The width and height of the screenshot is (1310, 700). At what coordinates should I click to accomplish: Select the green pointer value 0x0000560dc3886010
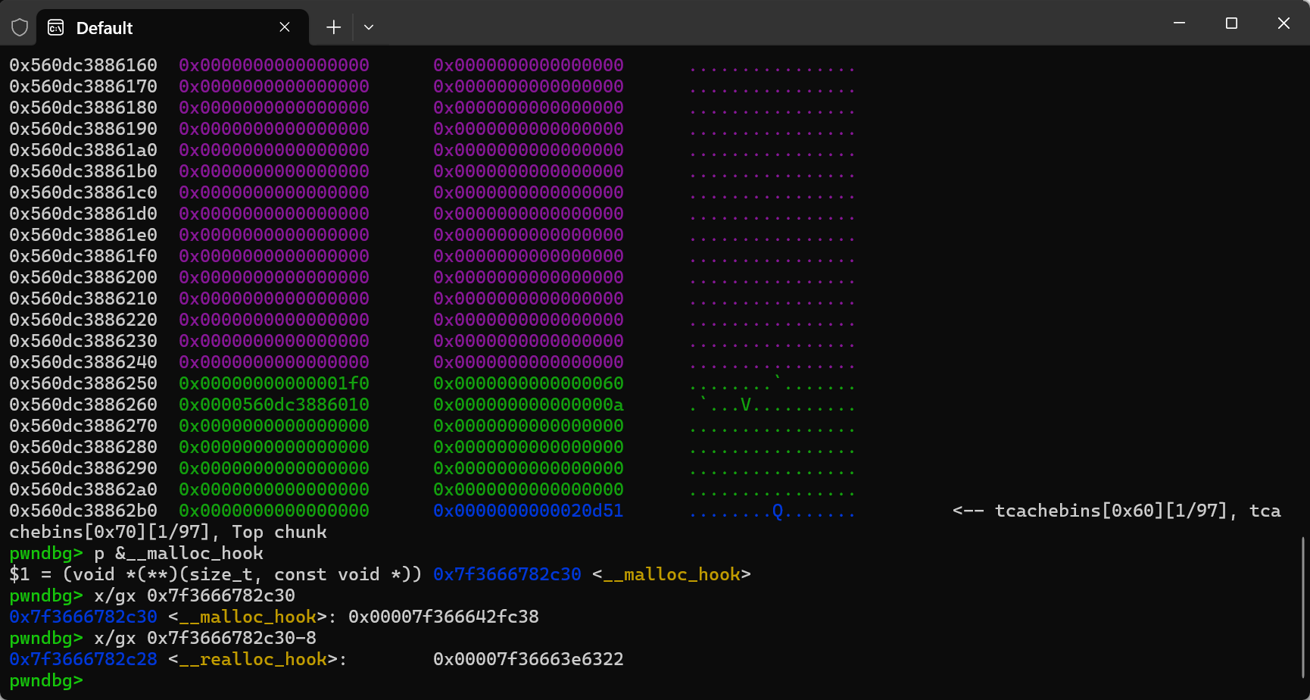click(x=273, y=405)
